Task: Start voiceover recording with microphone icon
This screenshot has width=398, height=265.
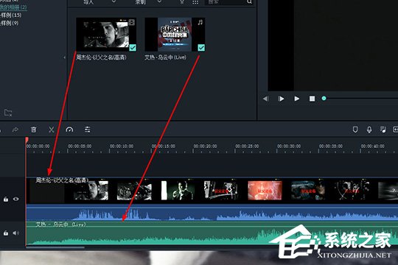Action: pos(369,130)
